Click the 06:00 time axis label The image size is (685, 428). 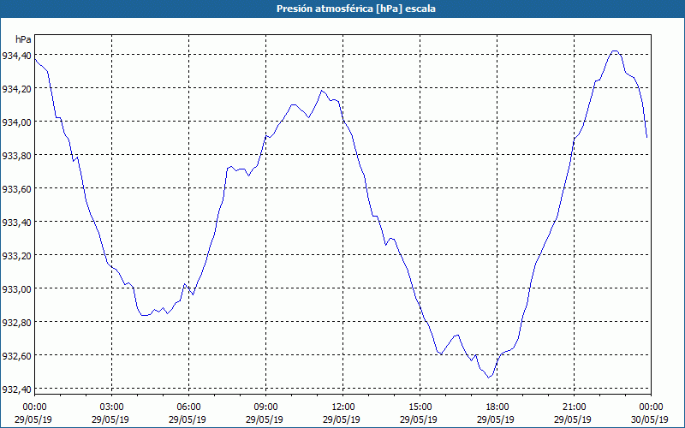tap(188, 407)
